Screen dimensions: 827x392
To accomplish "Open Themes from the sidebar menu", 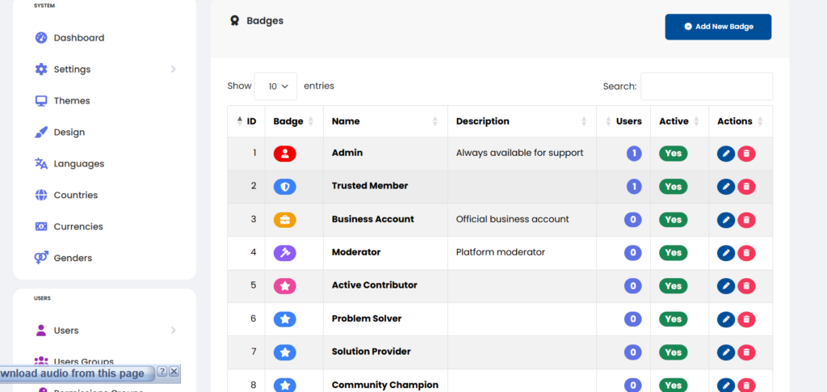I will click(x=72, y=101).
